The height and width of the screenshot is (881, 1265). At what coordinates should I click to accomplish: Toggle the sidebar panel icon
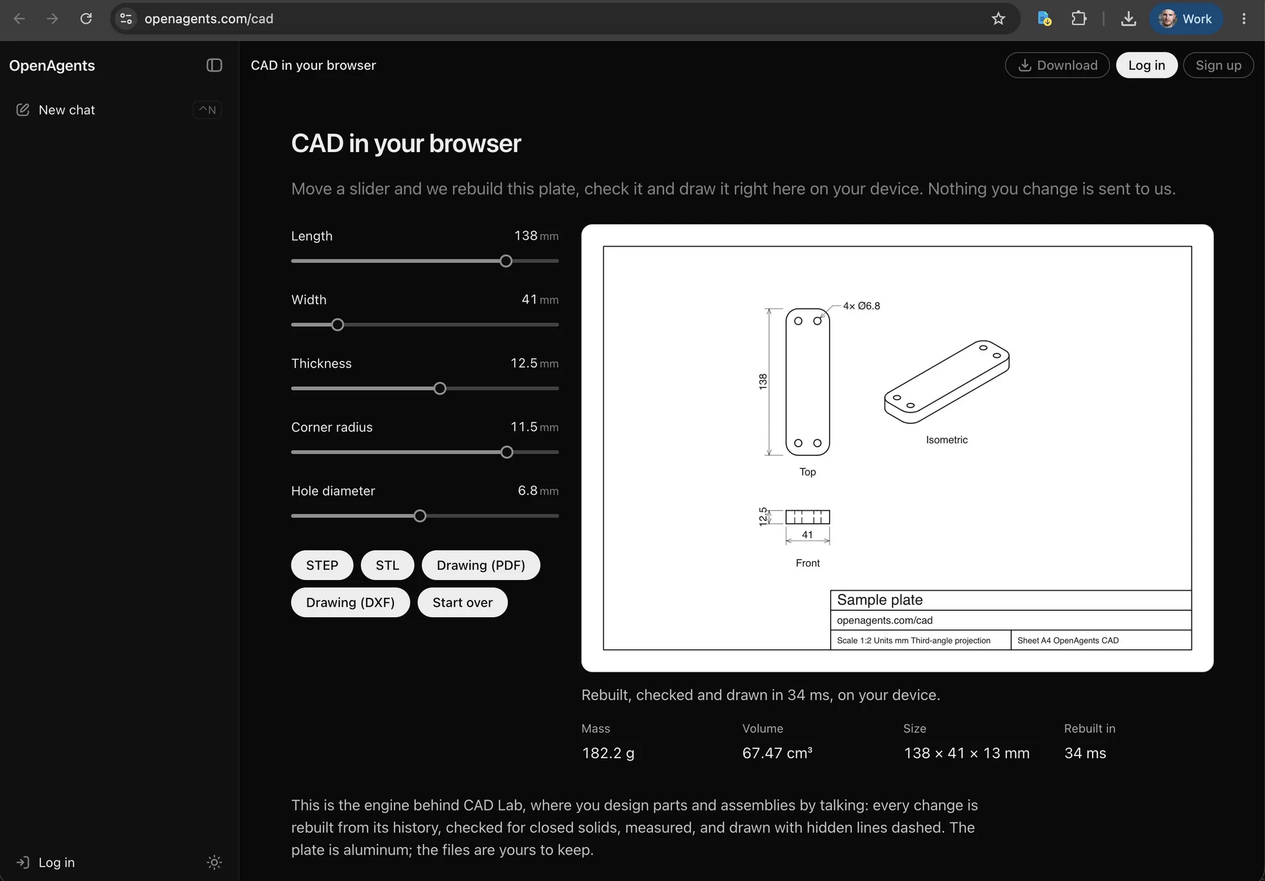(214, 65)
